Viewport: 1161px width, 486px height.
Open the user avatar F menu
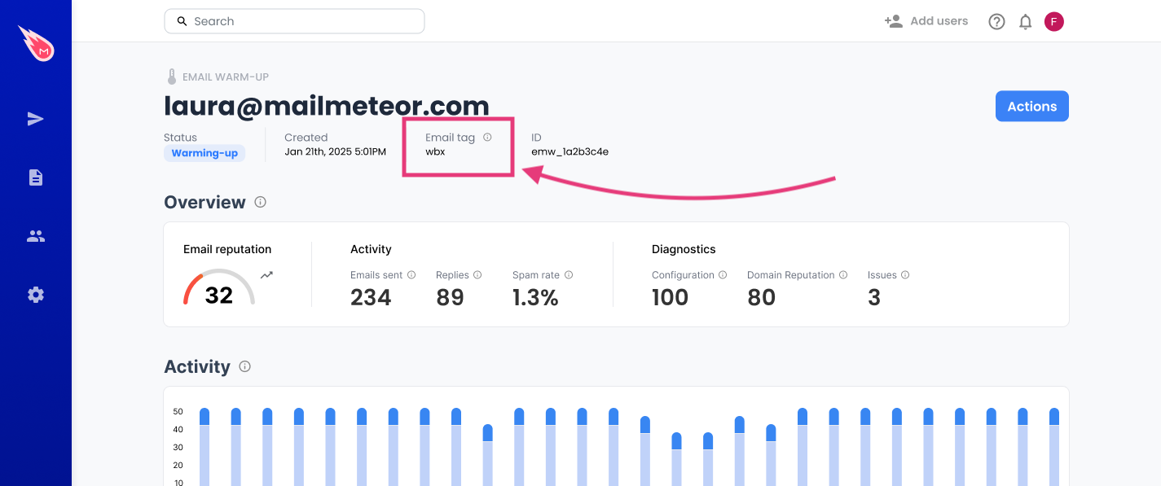pos(1054,22)
